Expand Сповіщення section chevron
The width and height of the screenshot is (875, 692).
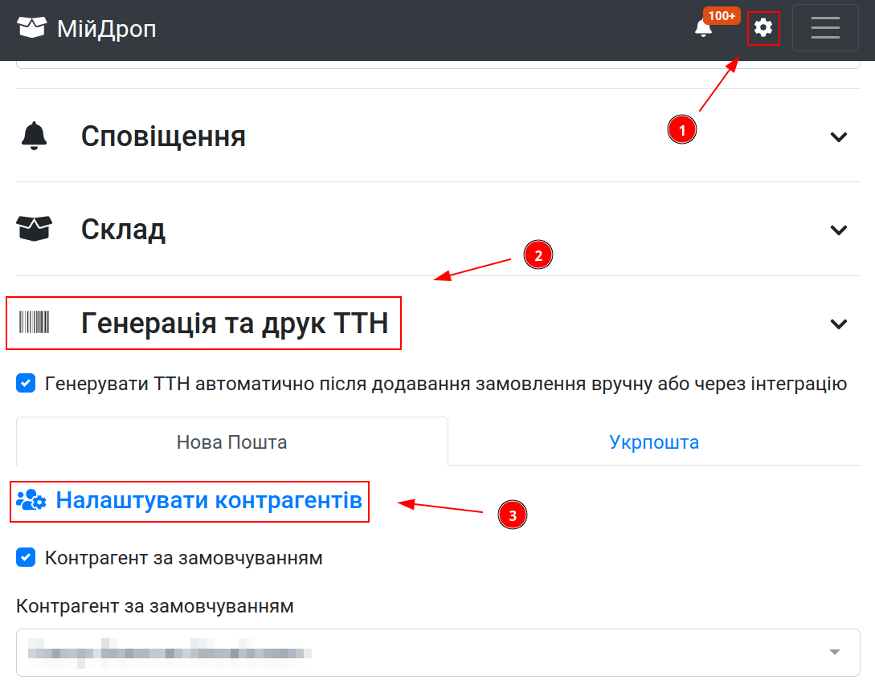coord(838,136)
